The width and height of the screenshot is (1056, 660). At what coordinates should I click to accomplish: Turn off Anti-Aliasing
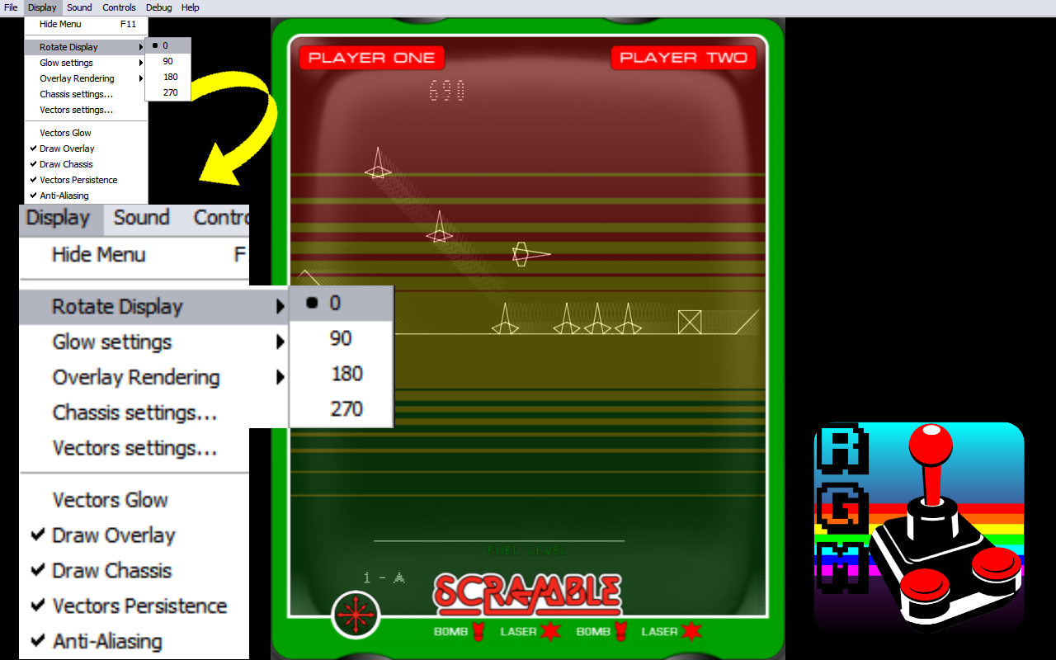click(x=86, y=196)
